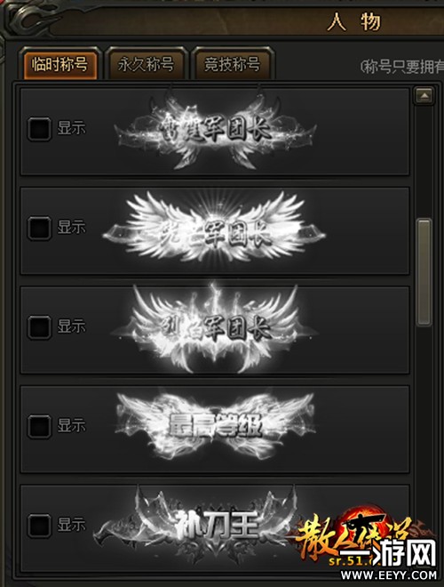This screenshot has width=444, height=587.
Task: Open the 竞技称号 tab
Action: 232,64
